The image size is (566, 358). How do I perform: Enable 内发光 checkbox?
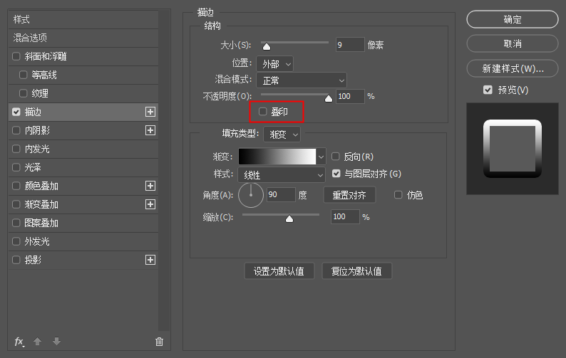pos(16,149)
